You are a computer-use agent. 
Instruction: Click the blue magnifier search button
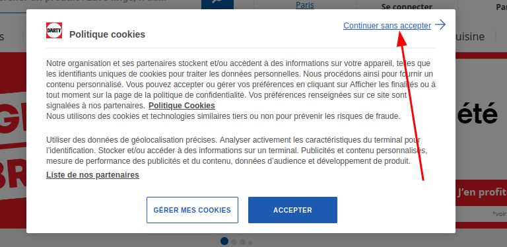(x=217, y=5)
